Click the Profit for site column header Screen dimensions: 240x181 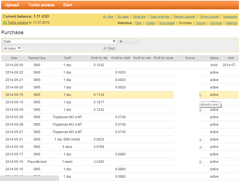[x=142, y=58]
